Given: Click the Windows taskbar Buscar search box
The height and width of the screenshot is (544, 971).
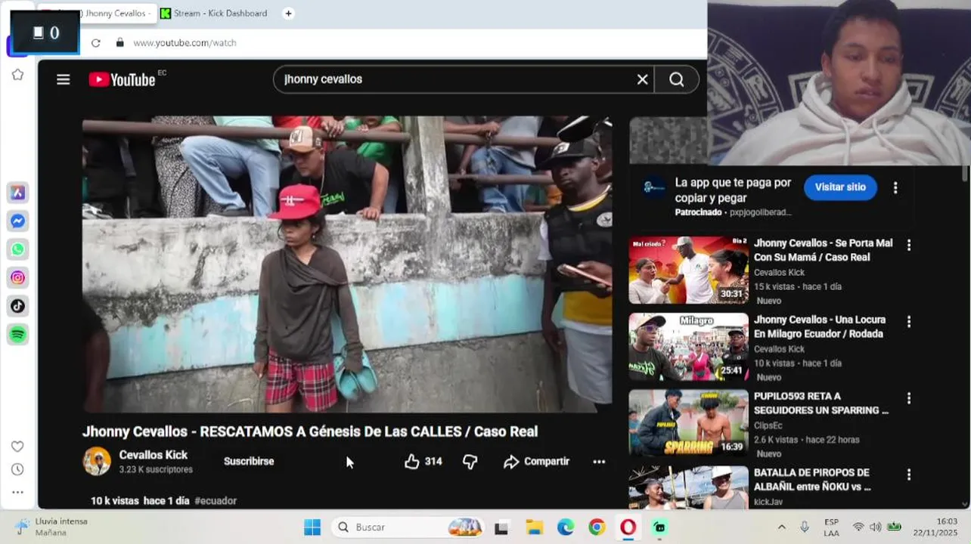Looking at the screenshot, I should click(x=408, y=527).
